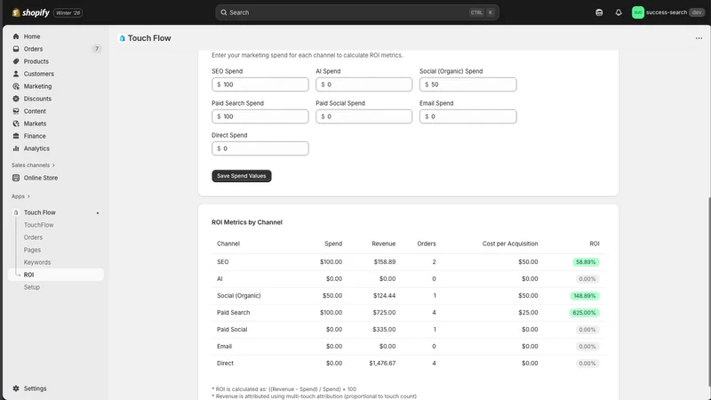Open the Keywords sub-page
This screenshot has height=400, width=711.
[x=37, y=262]
